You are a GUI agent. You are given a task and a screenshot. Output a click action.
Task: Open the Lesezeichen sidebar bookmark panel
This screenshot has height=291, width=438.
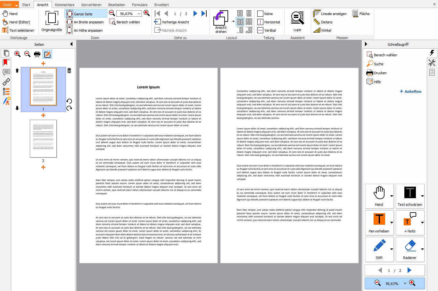(x=6, y=63)
